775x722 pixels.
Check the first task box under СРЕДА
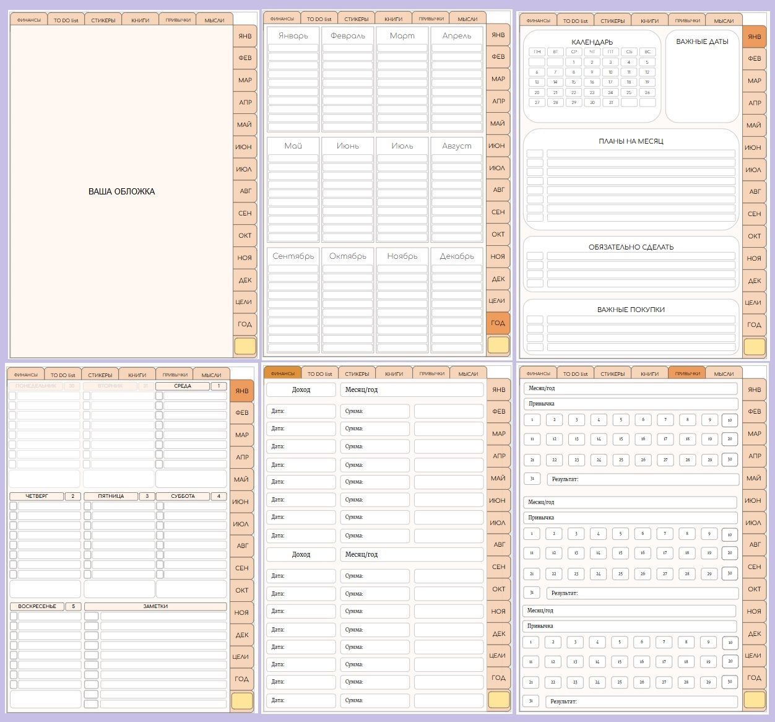[159, 396]
